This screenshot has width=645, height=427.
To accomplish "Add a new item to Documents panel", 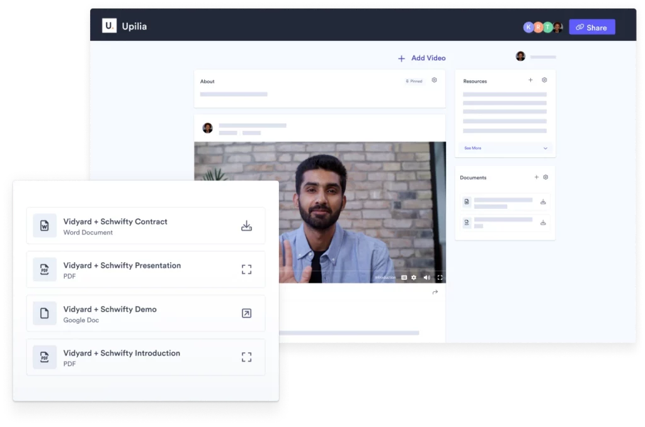I will point(536,177).
